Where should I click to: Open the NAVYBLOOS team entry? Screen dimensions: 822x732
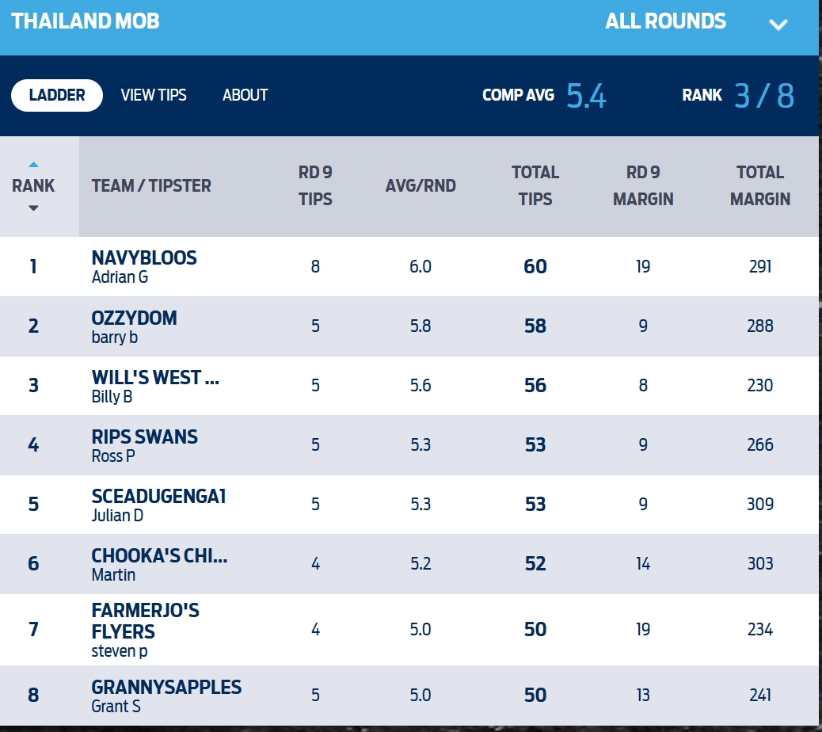[x=144, y=258]
